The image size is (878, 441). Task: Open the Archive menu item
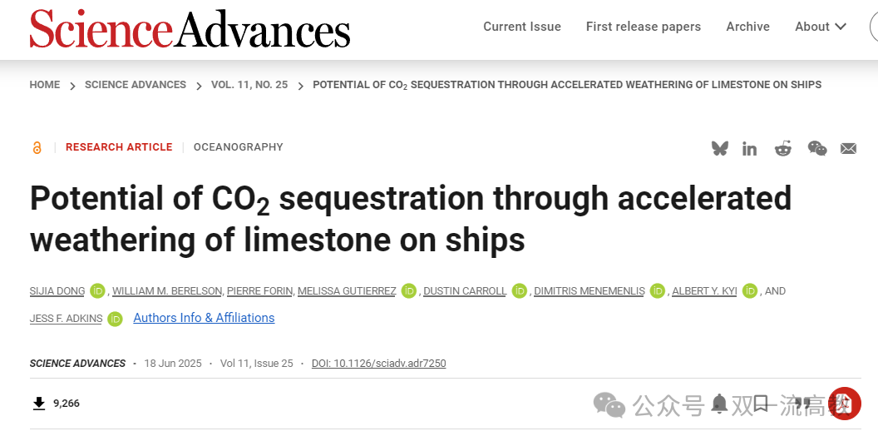(x=747, y=27)
